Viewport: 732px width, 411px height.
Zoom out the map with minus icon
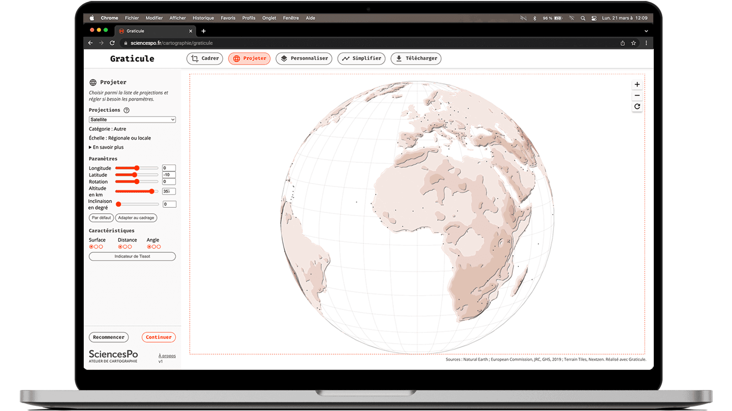637,95
